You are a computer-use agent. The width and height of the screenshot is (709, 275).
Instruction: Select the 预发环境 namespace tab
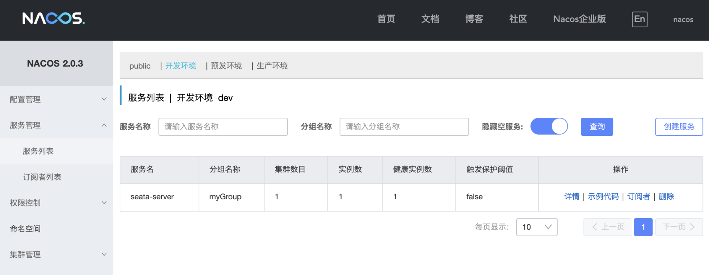[226, 66]
